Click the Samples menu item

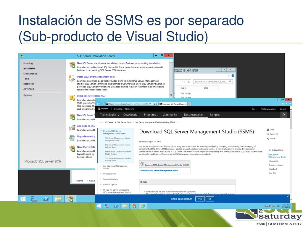tap(215, 115)
